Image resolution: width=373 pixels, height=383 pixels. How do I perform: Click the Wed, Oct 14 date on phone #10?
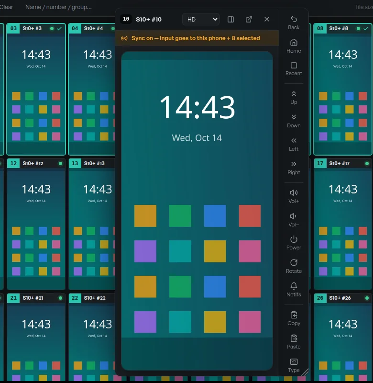point(197,138)
